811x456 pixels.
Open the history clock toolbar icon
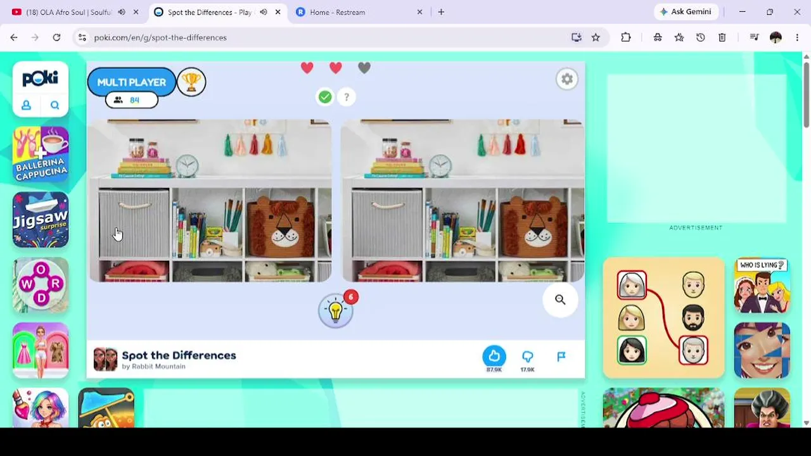(701, 37)
